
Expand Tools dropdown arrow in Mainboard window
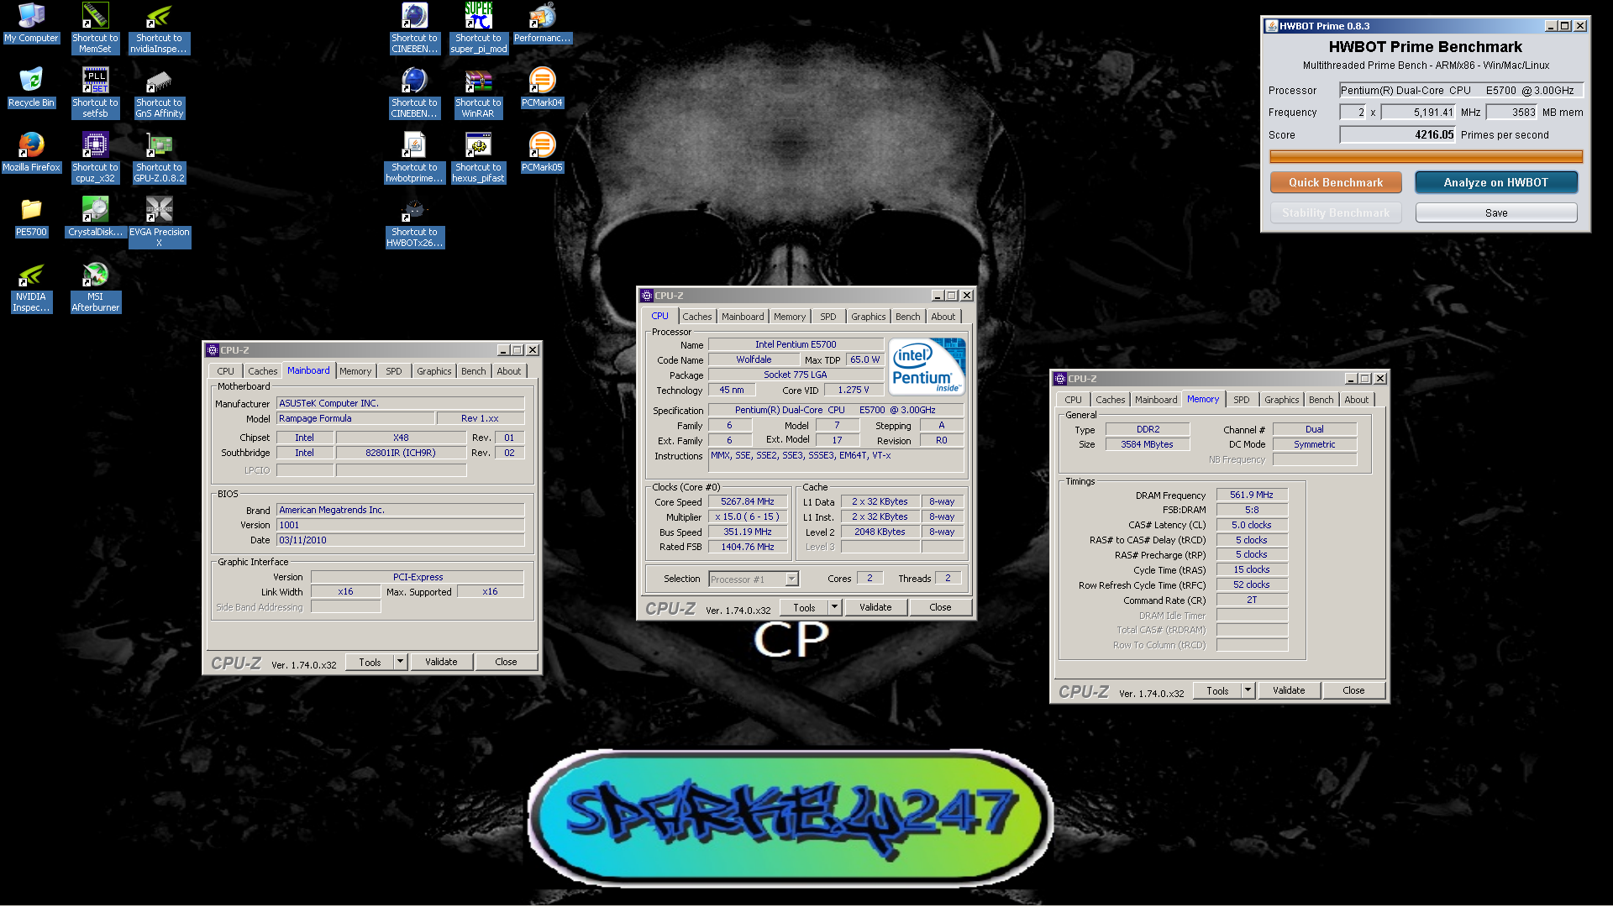[x=400, y=662]
